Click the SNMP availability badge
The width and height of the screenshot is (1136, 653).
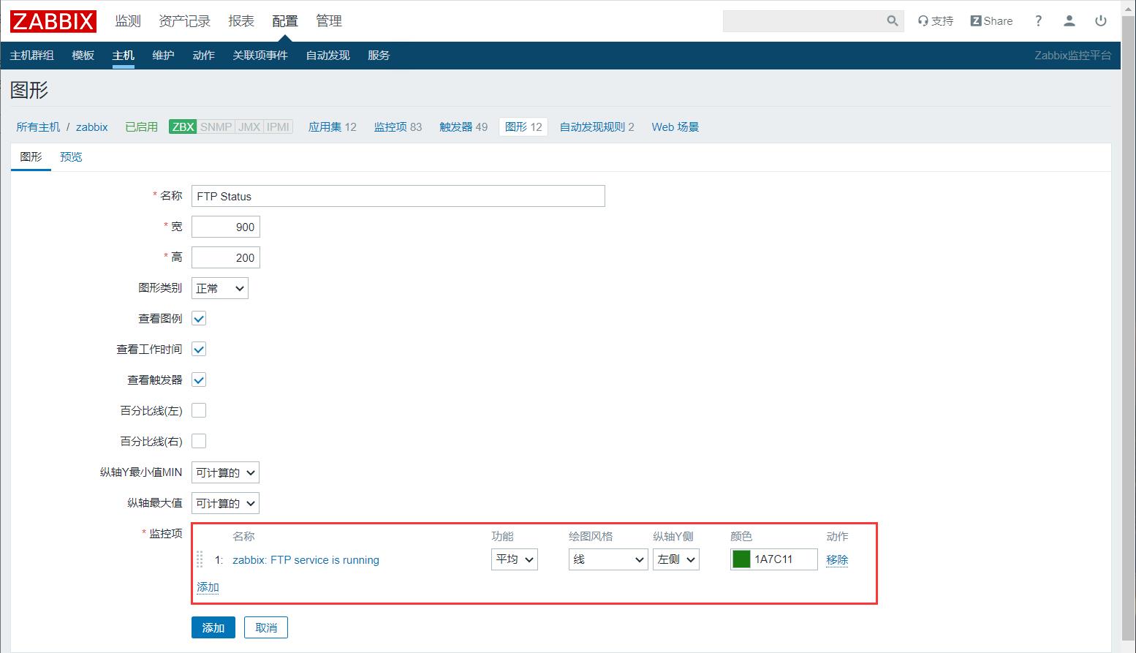coord(216,127)
